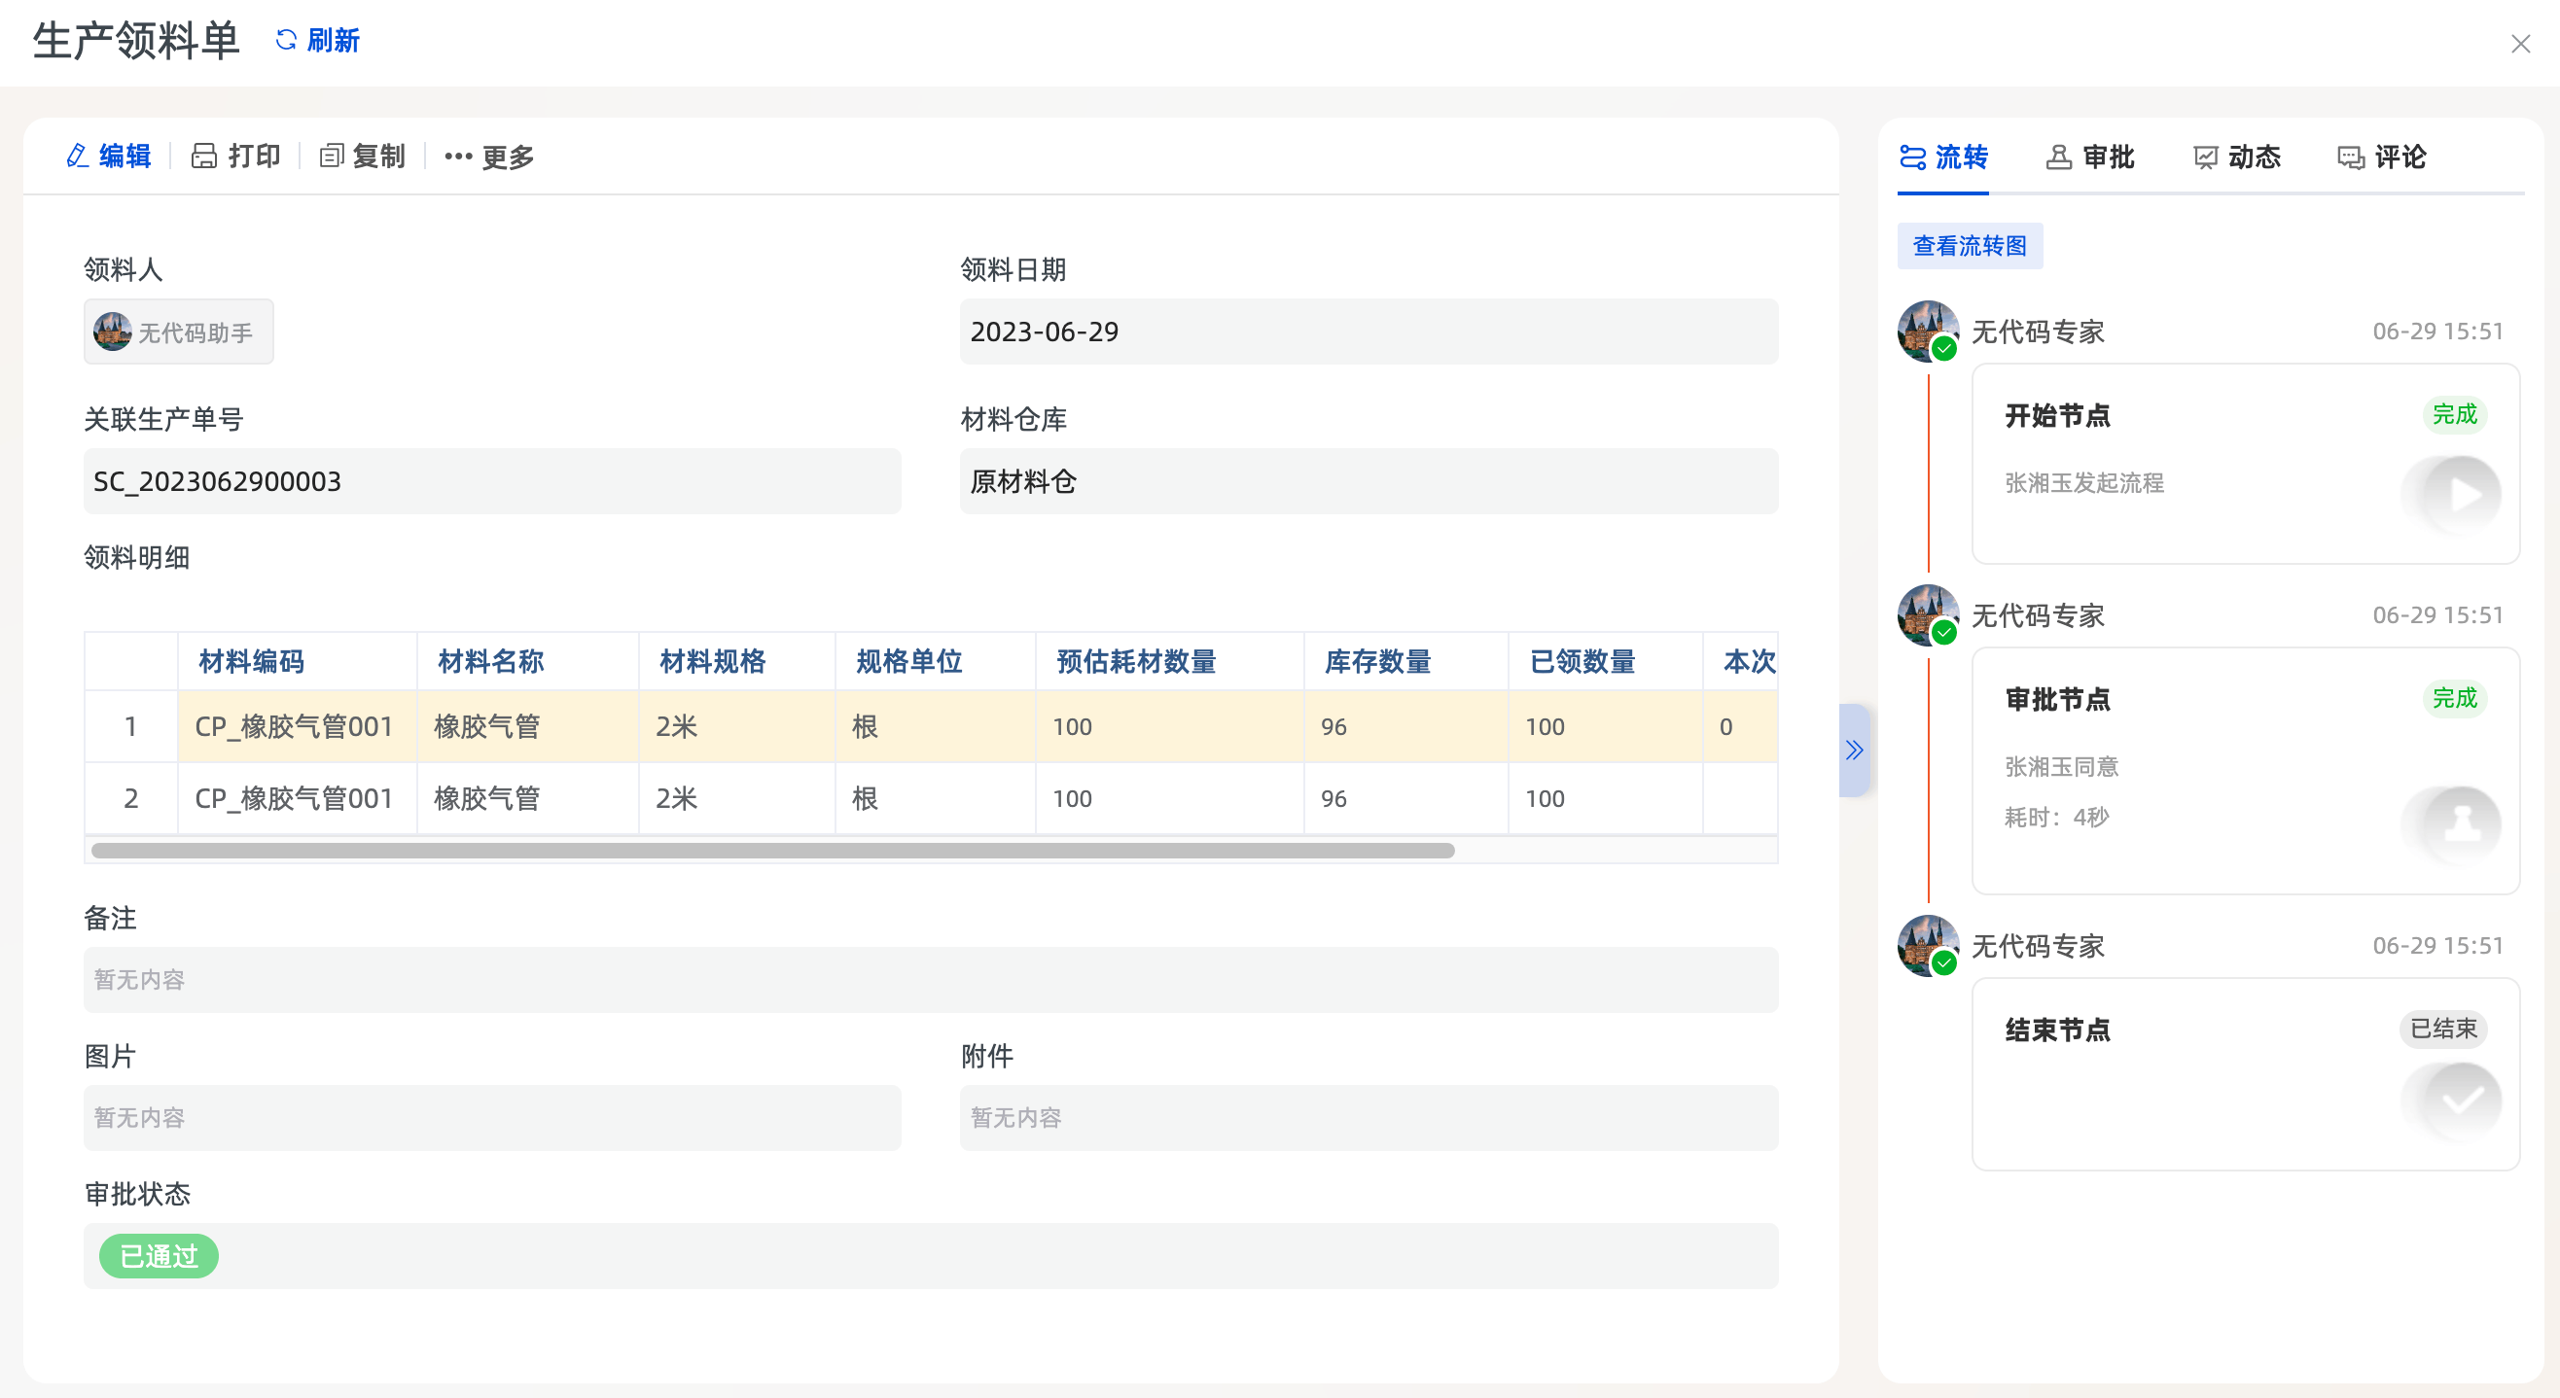Click the 查看流转图 button
Viewport: 2560px width, 1398px height.
click(x=1969, y=245)
